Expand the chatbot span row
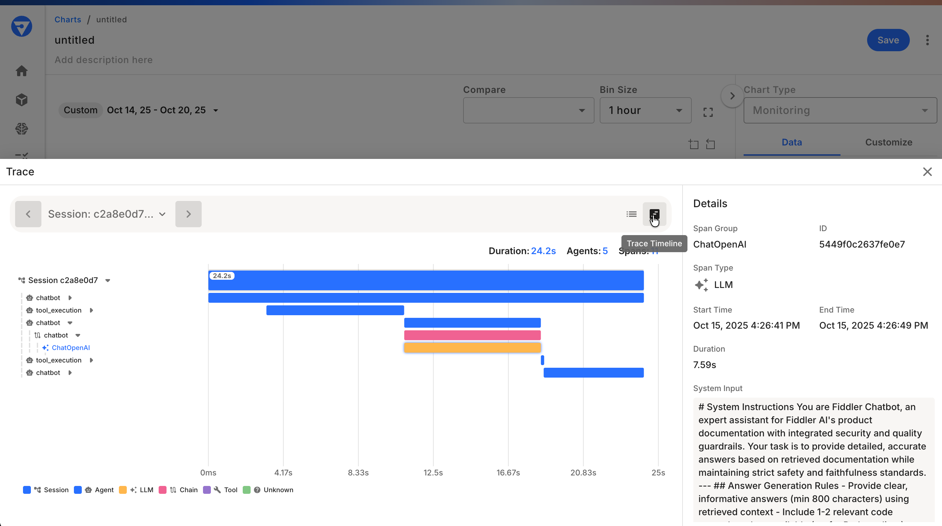Viewport: 942px width, 526px height. pos(70,297)
